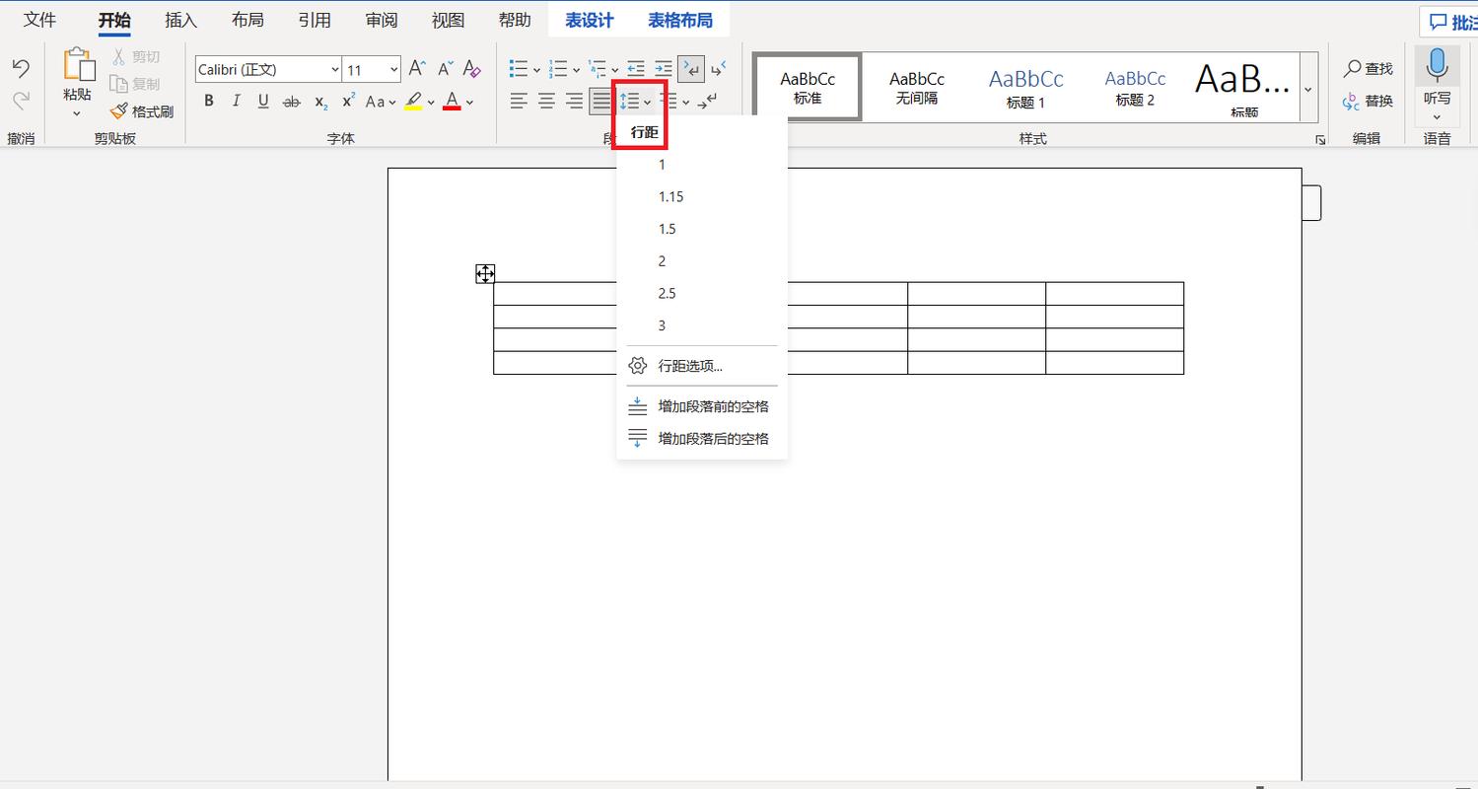Open the highlight color dropdown arrow
Viewport: 1478px width, 789px height.
(x=431, y=102)
